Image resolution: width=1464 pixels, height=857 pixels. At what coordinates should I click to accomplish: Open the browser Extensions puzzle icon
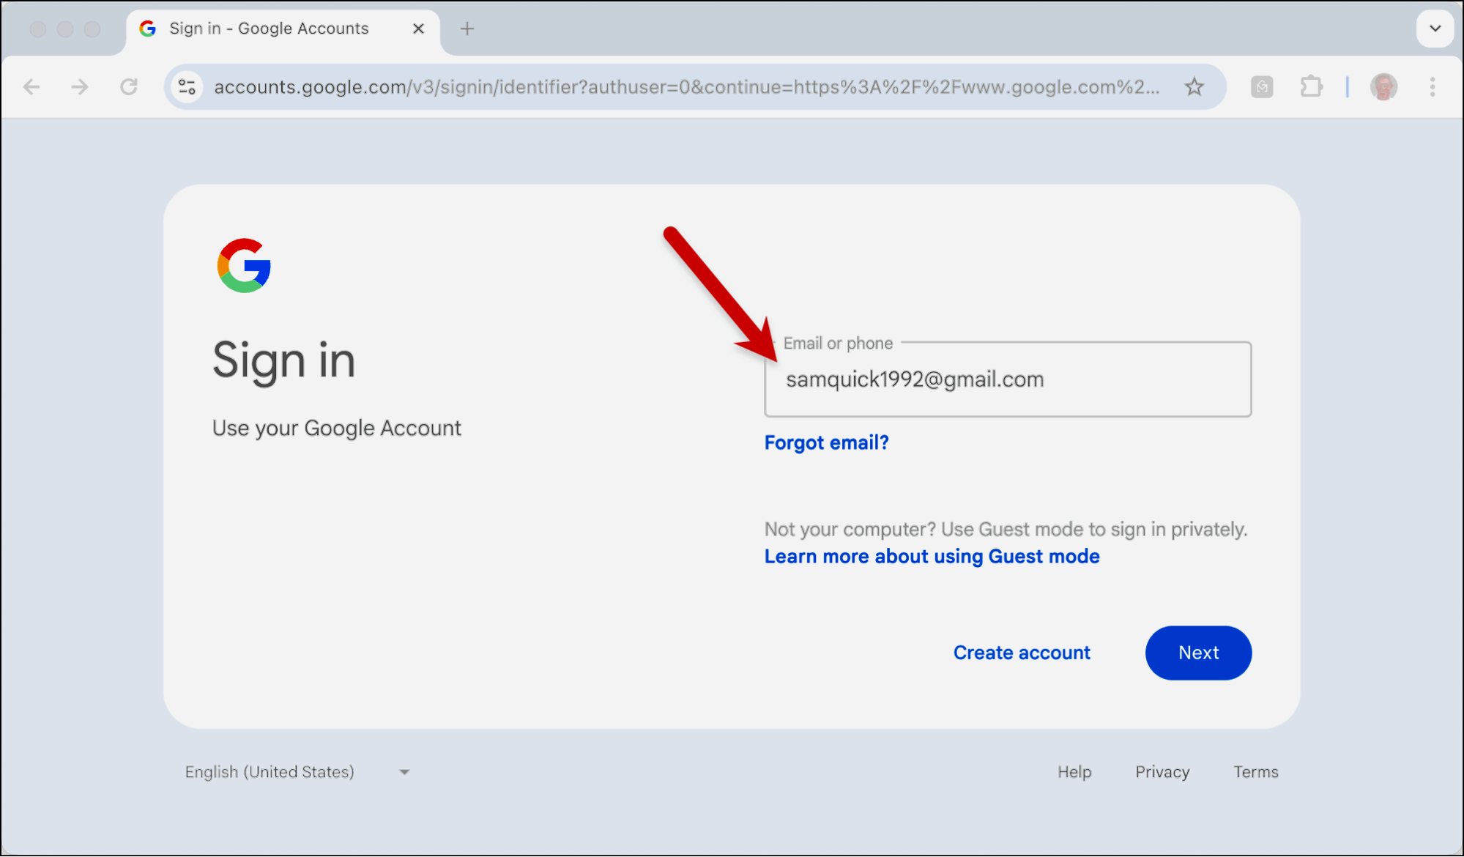(x=1311, y=86)
